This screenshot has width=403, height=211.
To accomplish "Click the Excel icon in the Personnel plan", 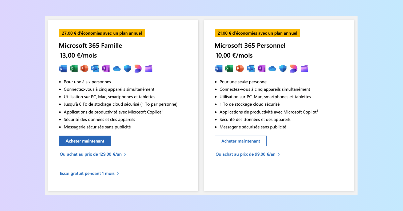I will click(x=229, y=69).
